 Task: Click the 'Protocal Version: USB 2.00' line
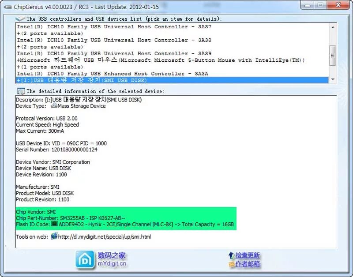47,118
